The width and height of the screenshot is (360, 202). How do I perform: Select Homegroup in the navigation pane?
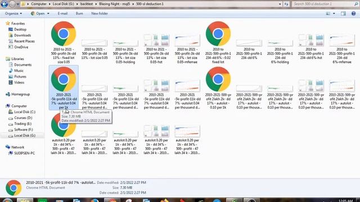(20, 94)
